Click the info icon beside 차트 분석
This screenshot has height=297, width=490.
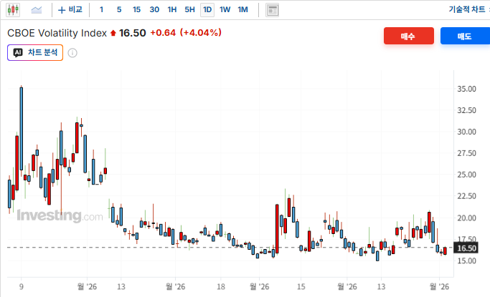point(72,53)
